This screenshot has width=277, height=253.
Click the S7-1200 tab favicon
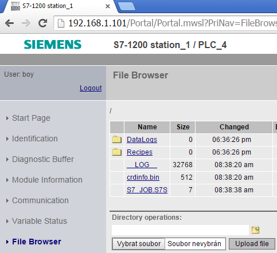tap(15, 6)
